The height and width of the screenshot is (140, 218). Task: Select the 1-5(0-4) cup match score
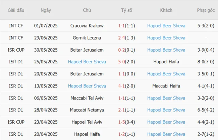tap(126, 122)
